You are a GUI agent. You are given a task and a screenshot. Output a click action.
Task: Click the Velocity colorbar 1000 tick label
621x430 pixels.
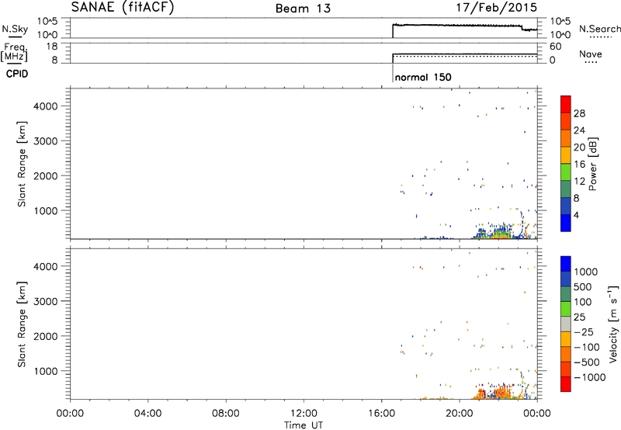point(586,272)
